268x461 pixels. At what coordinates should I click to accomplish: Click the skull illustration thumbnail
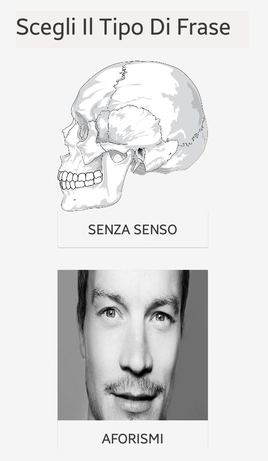[x=133, y=136]
